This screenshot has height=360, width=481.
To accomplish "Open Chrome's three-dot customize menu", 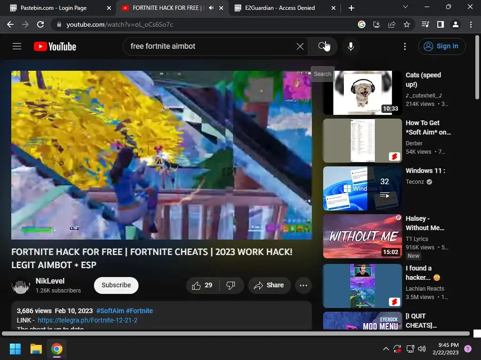I will [471, 24].
